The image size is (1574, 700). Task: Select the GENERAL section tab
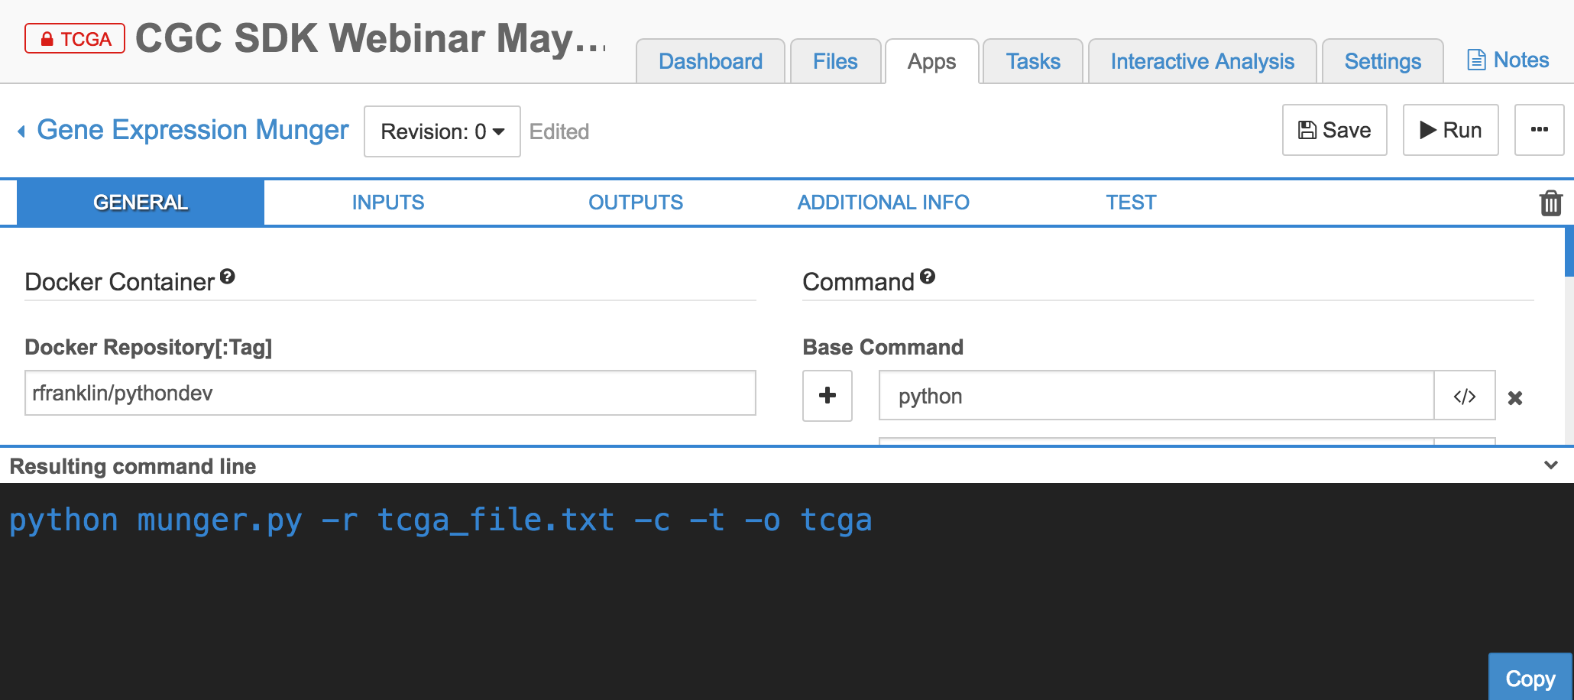(141, 203)
